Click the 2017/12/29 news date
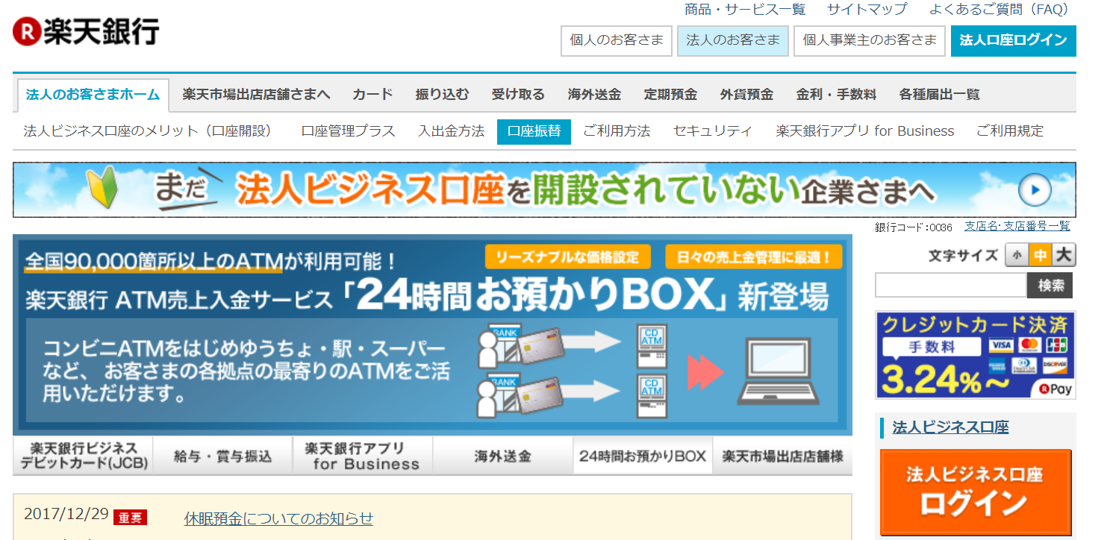 tap(66, 515)
